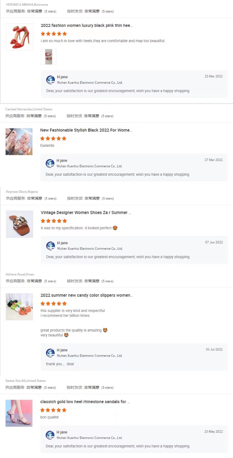The height and width of the screenshot is (458, 233).
Task: Open "classich gold low heel rhinestone sandals" link
Action: coord(85,402)
